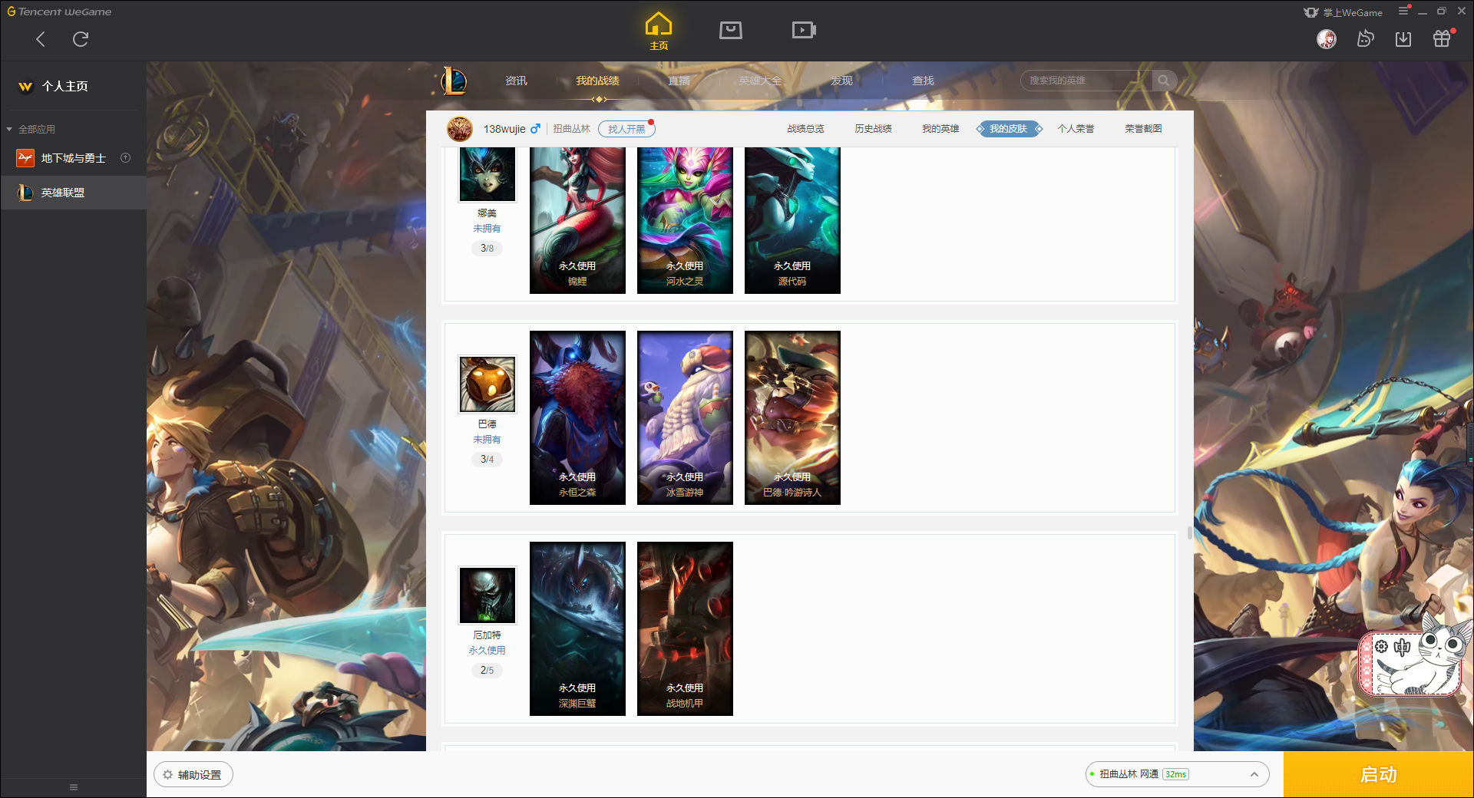Open the 掌上WeGame mobile link
1474x798 pixels.
pos(1343,12)
